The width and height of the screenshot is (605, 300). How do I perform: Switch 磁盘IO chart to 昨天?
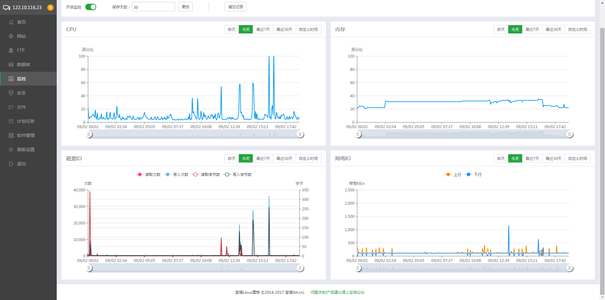pos(232,158)
